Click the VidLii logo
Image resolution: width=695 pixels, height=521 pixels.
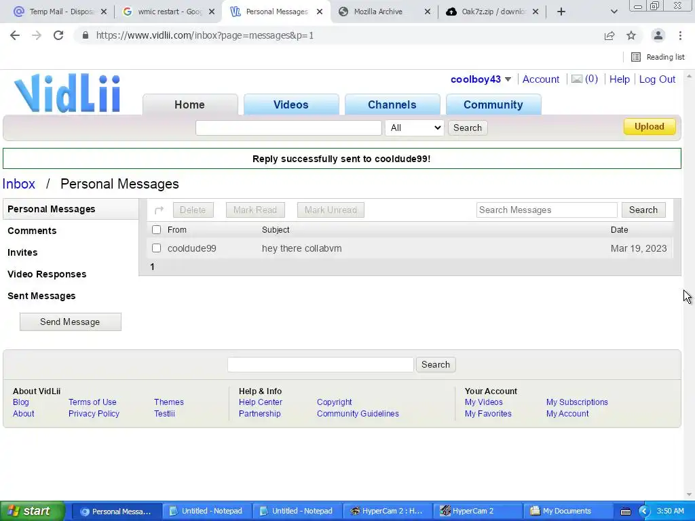tap(67, 93)
